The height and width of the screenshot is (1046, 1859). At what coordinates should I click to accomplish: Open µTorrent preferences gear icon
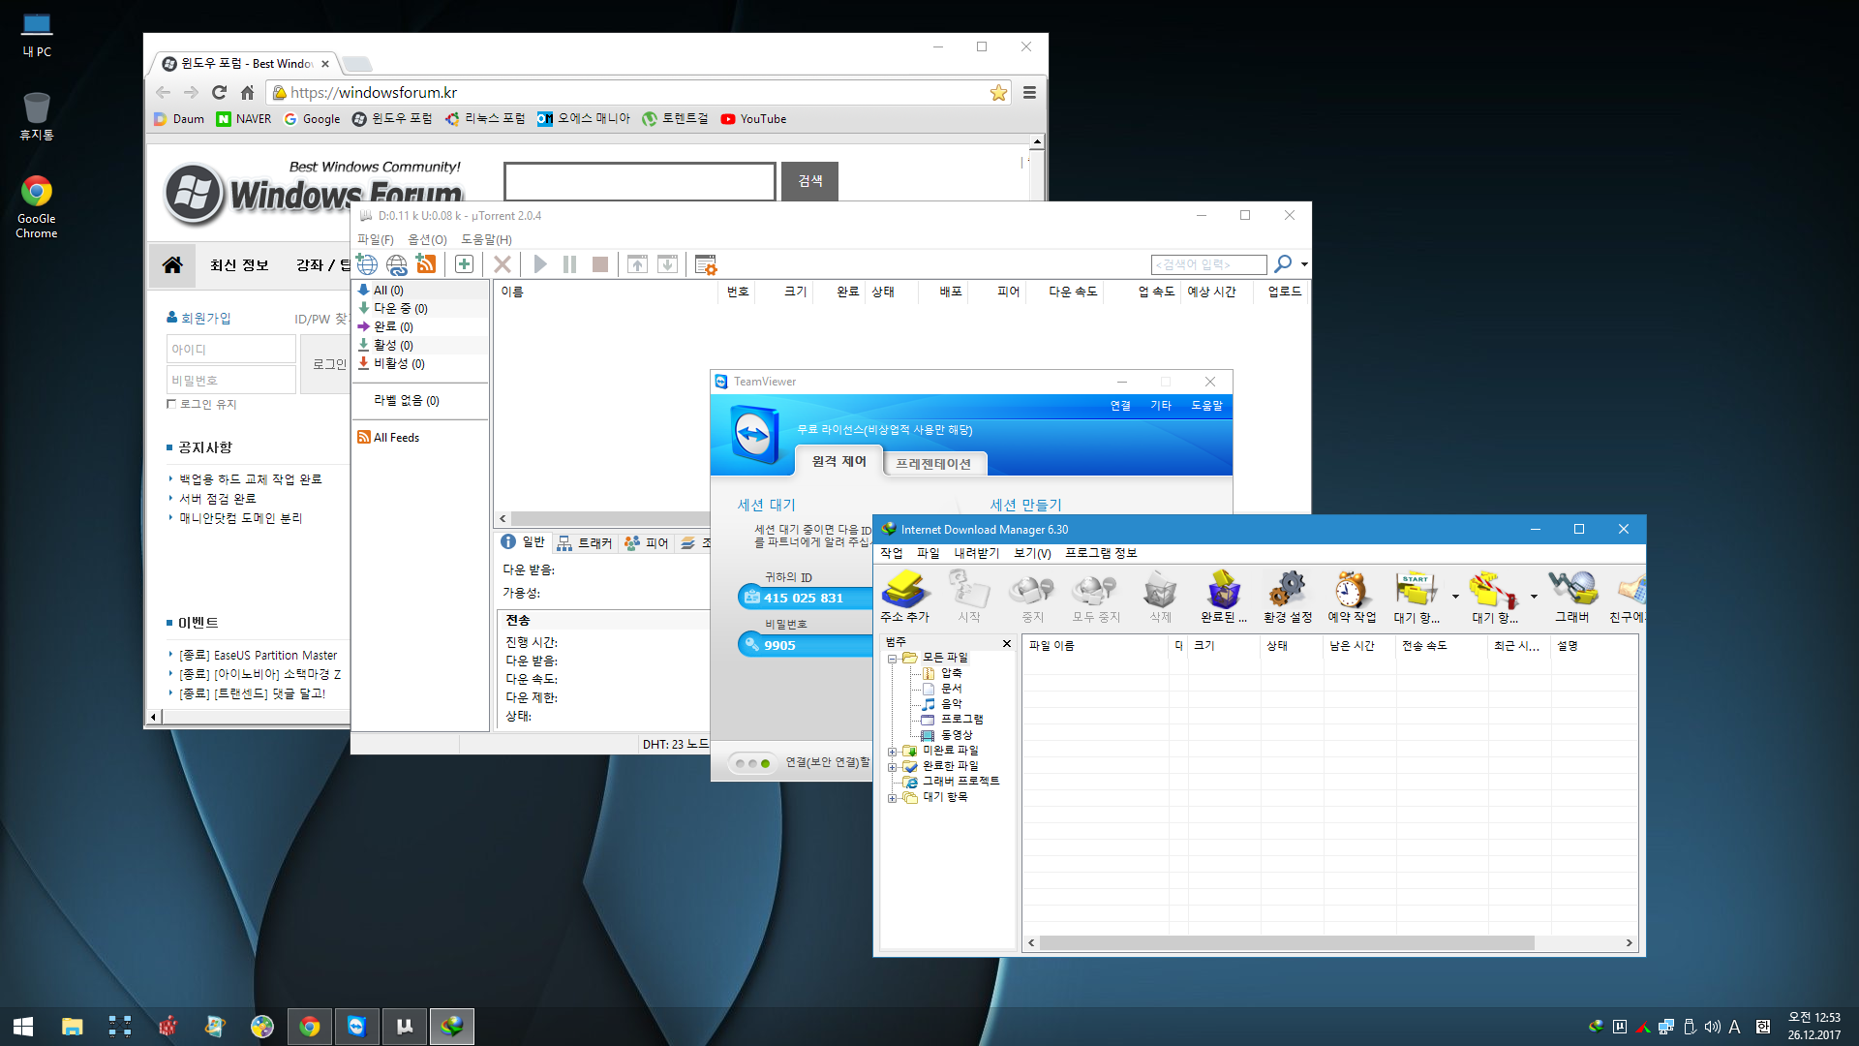pyautogui.click(x=706, y=264)
